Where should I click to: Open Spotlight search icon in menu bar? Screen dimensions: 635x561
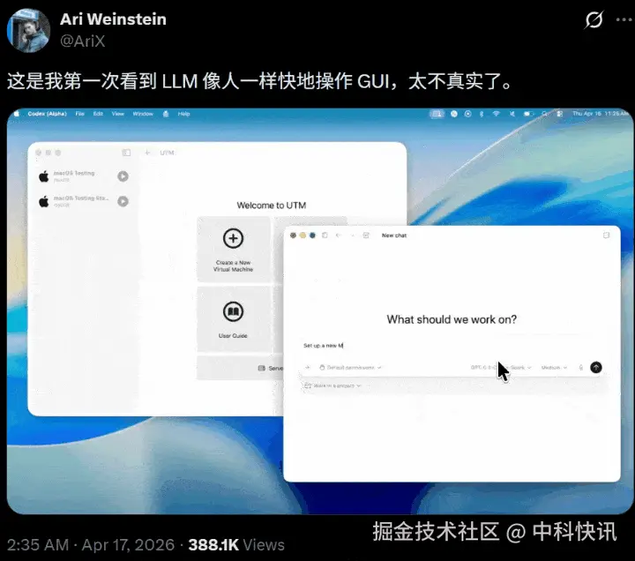coord(545,114)
